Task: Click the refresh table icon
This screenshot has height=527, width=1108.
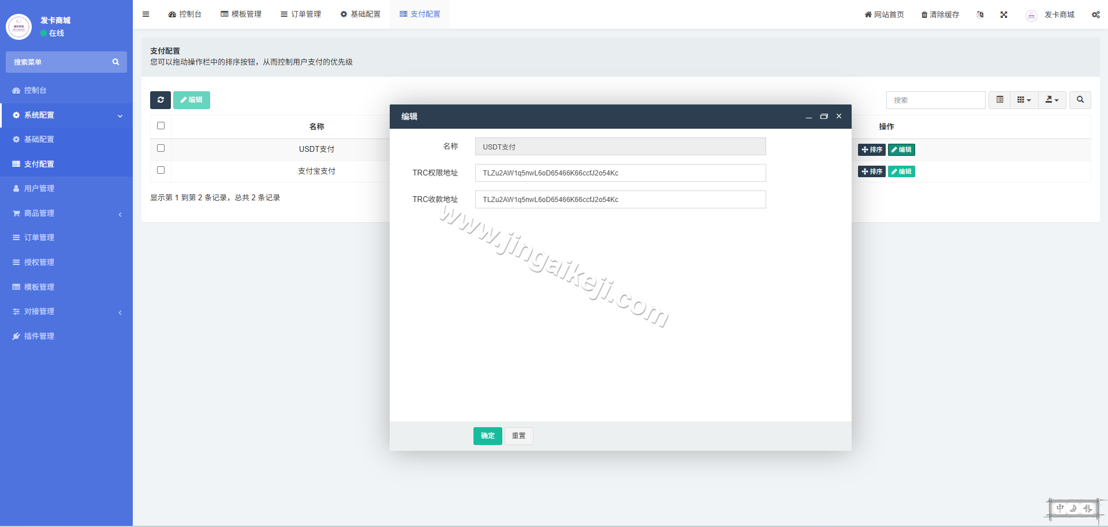Action: 161,100
